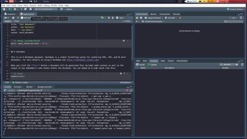Screen dimensions: 247x139
Task: Run the setup chunk with its play icon
Action: click(x=128, y=41)
